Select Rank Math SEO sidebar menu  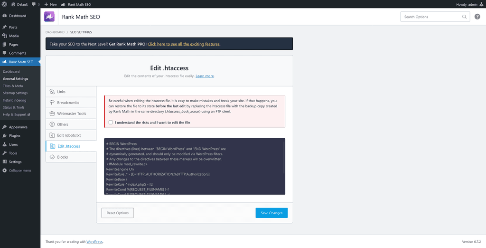point(20,62)
